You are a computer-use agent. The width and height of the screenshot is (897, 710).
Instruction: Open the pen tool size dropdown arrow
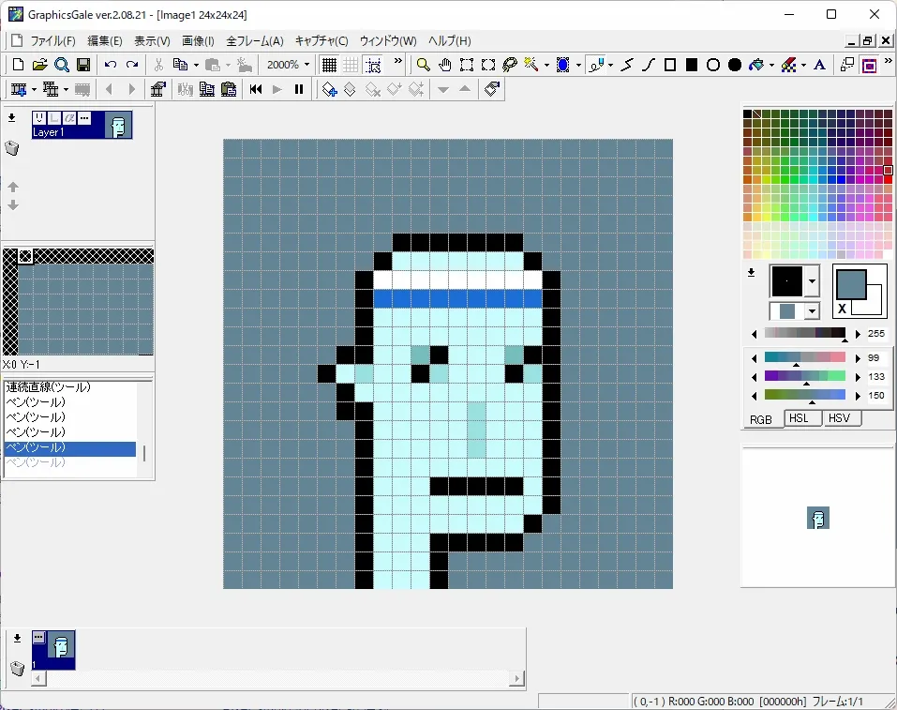tap(612, 66)
